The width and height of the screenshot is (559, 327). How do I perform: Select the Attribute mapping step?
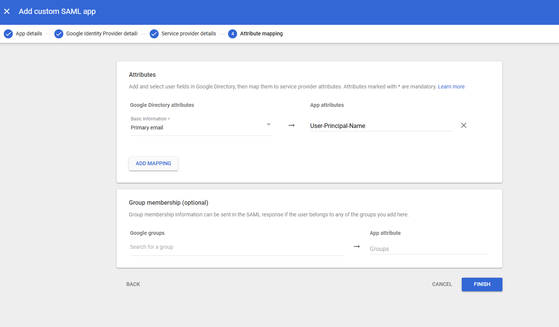point(261,33)
